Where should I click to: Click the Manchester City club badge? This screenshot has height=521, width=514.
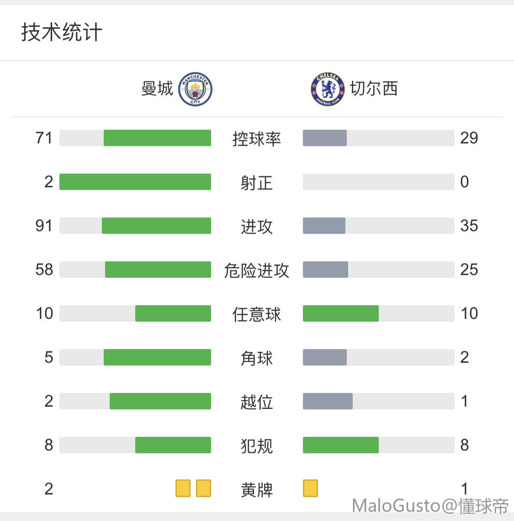(x=195, y=89)
